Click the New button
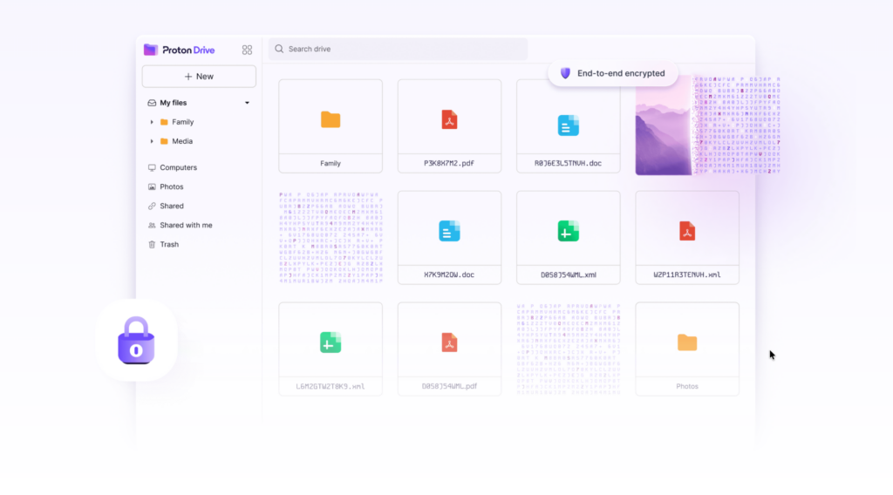Image resolution: width=893 pixels, height=495 pixels. pyautogui.click(x=199, y=76)
